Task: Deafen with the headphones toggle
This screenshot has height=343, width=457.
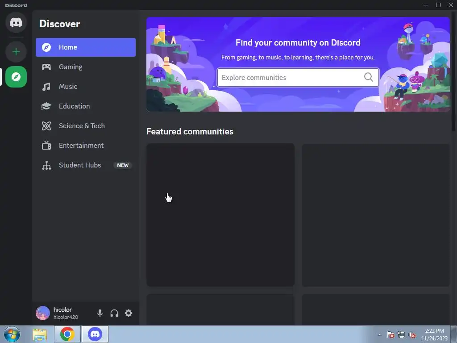Action: [x=114, y=313]
